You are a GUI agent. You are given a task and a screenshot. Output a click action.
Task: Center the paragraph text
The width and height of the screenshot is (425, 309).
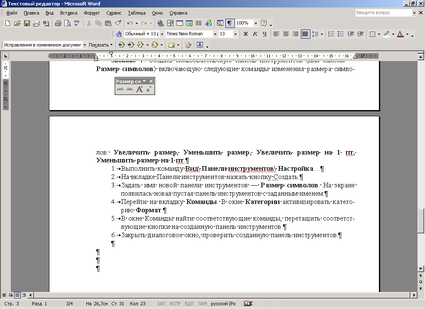coord(286,34)
